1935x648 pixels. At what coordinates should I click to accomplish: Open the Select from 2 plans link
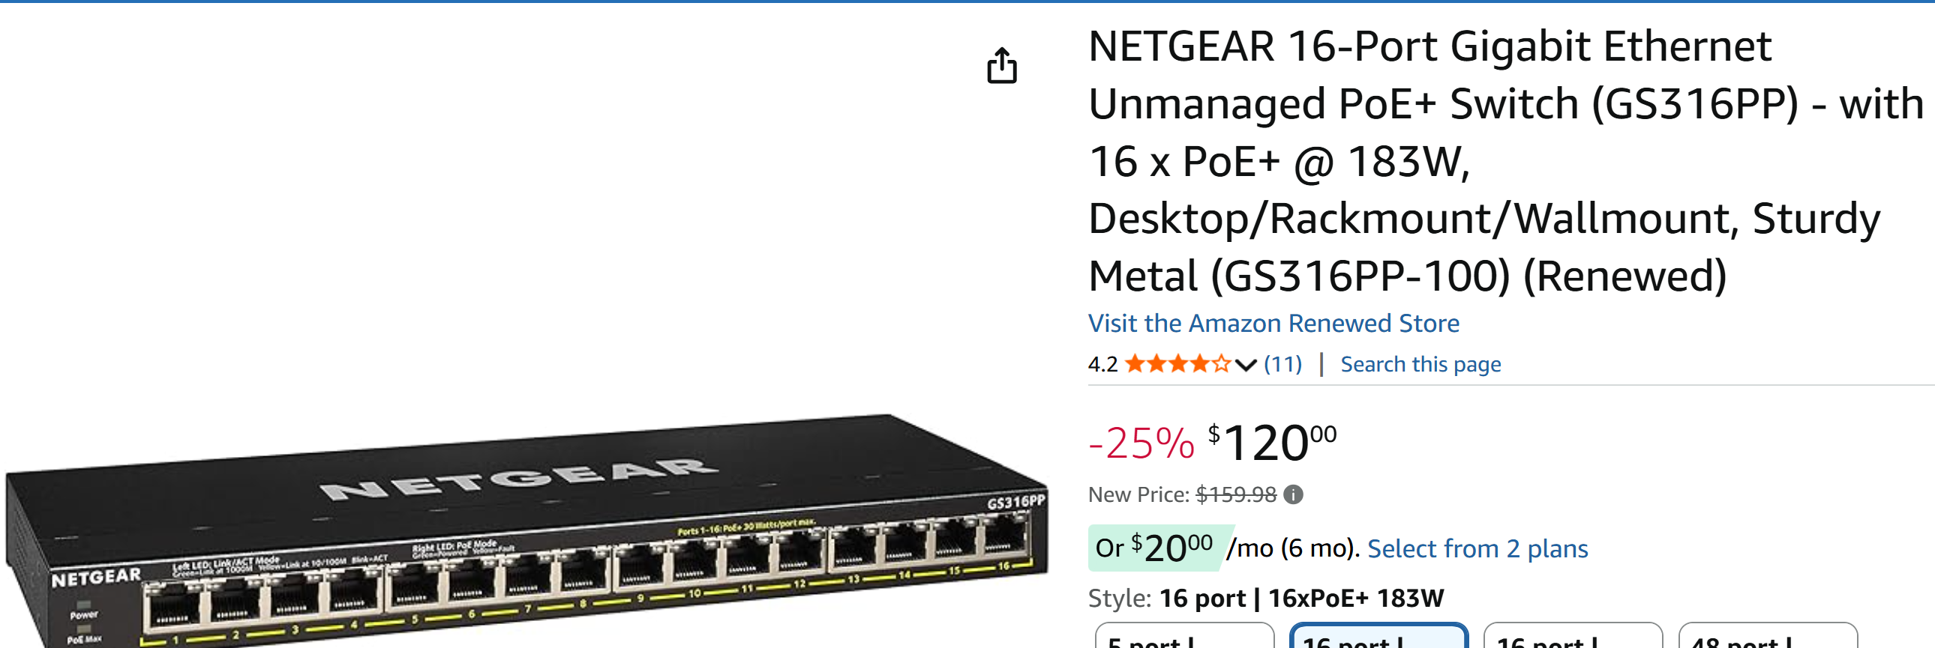1477,549
